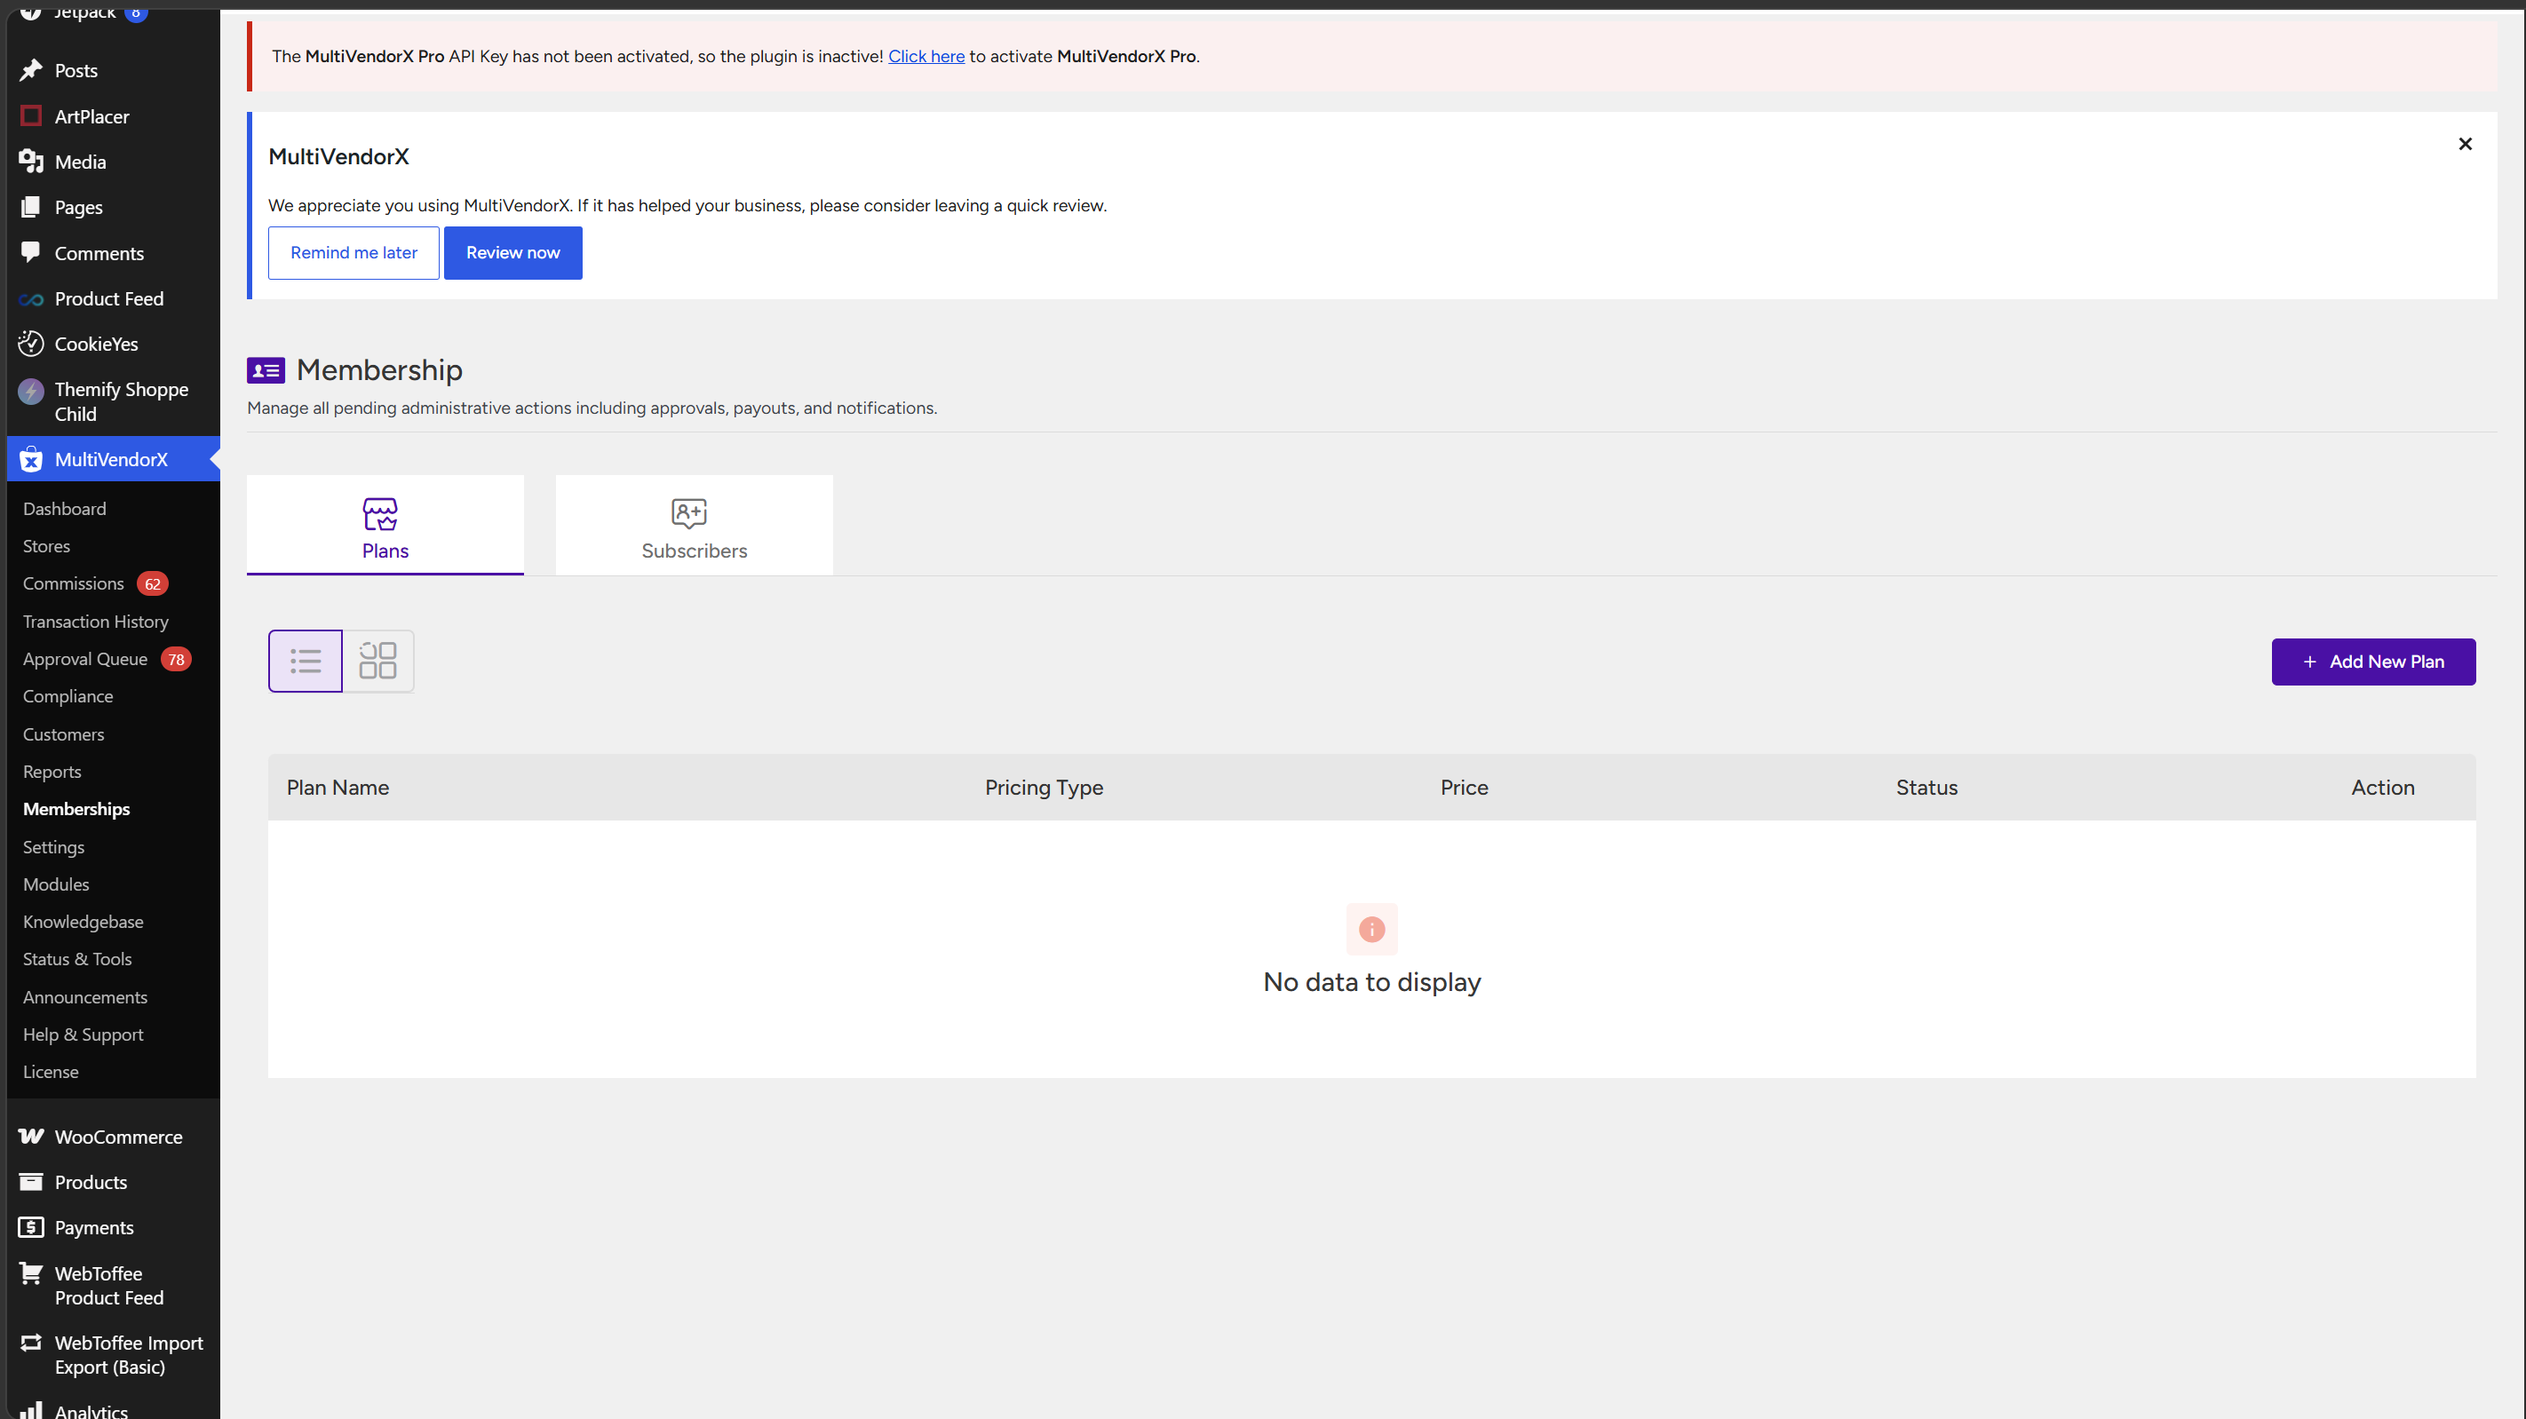Follow the Click here activation link
Viewport: 2526px width, 1419px height.
[926, 56]
